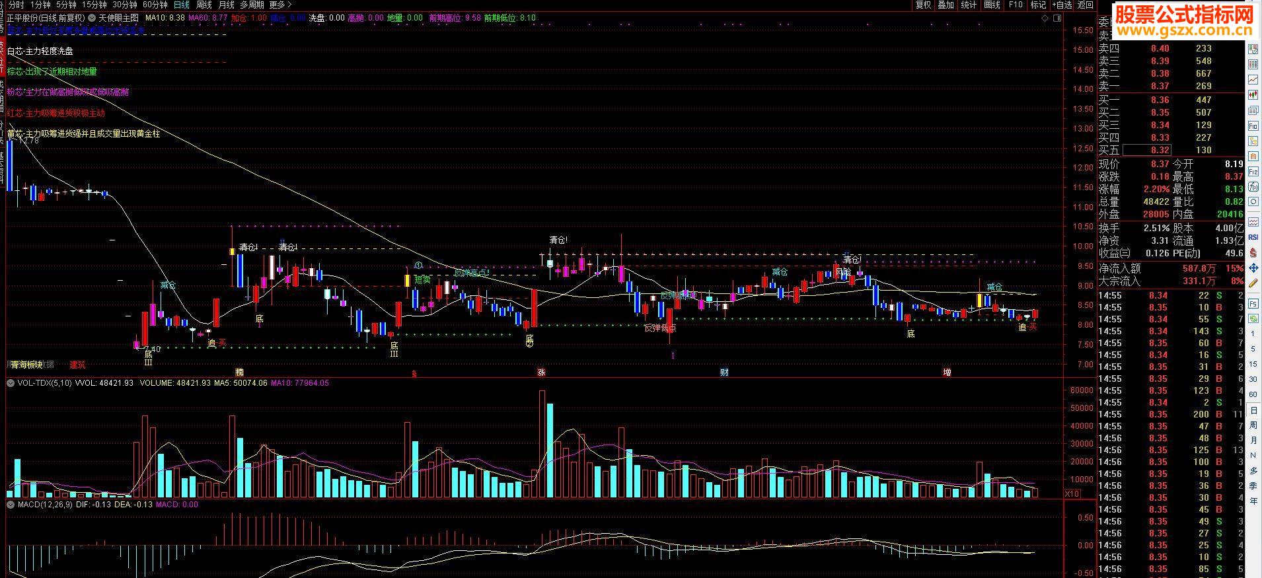Open the quote list icon in right toolbar
Image resolution: width=1262 pixels, height=578 pixels.
1253,50
